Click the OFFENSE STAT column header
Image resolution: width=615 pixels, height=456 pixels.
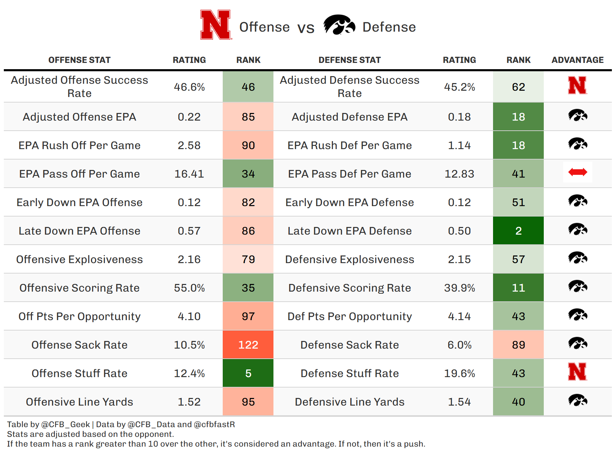pyautogui.click(x=79, y=60)
